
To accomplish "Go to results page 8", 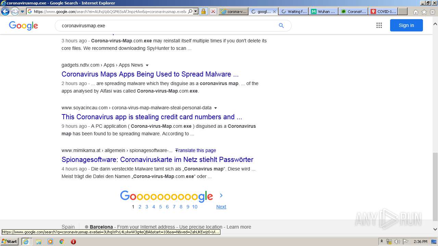I will [181, 207].
